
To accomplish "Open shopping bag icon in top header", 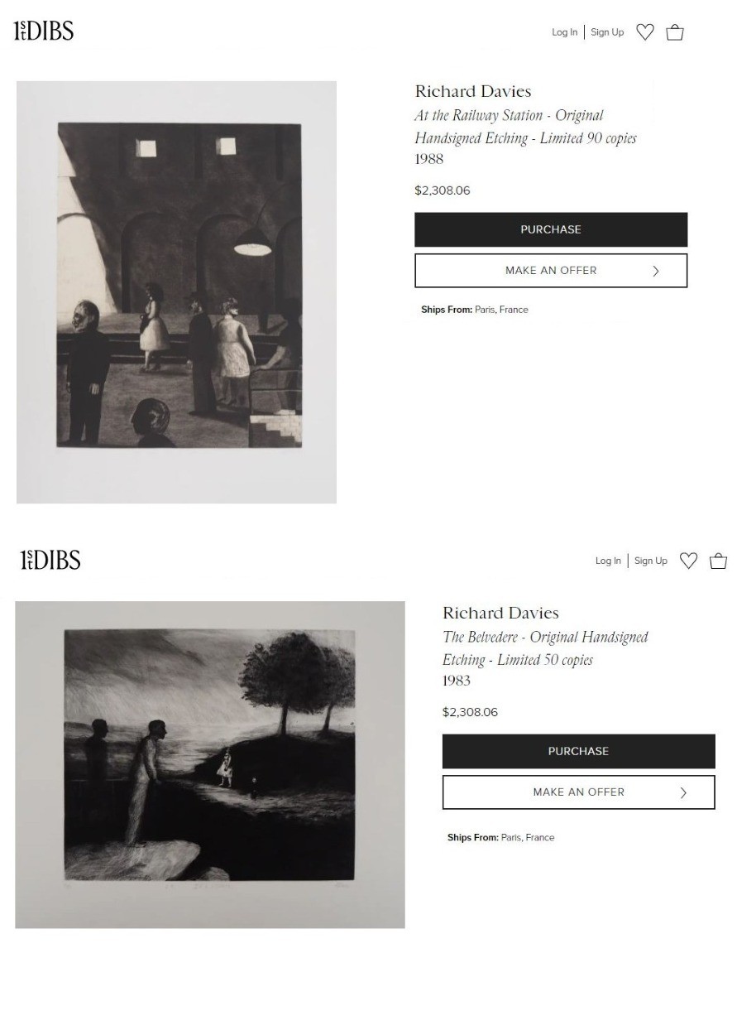I will [675, 32].
